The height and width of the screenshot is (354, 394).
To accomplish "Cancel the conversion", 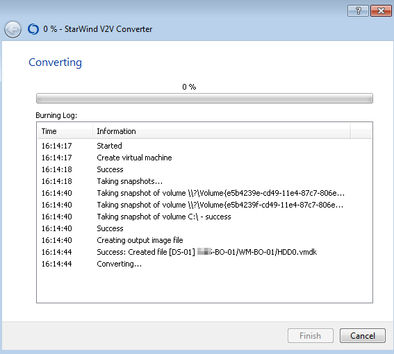I will (363, 336).
